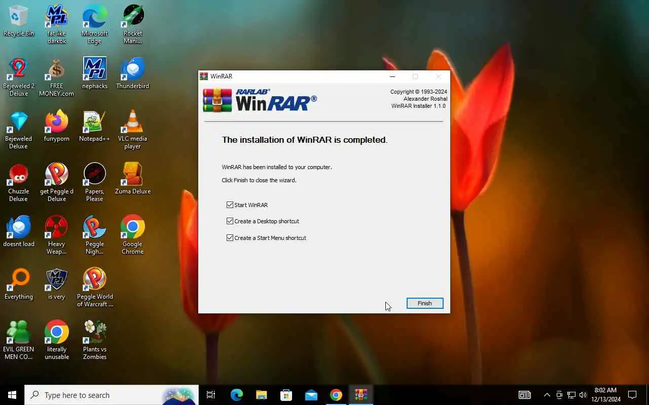The width and height of the screenshot is (649, 405).
Task: Select the 'doesnt load' Thunderbird icon
Action: (19, 231)
